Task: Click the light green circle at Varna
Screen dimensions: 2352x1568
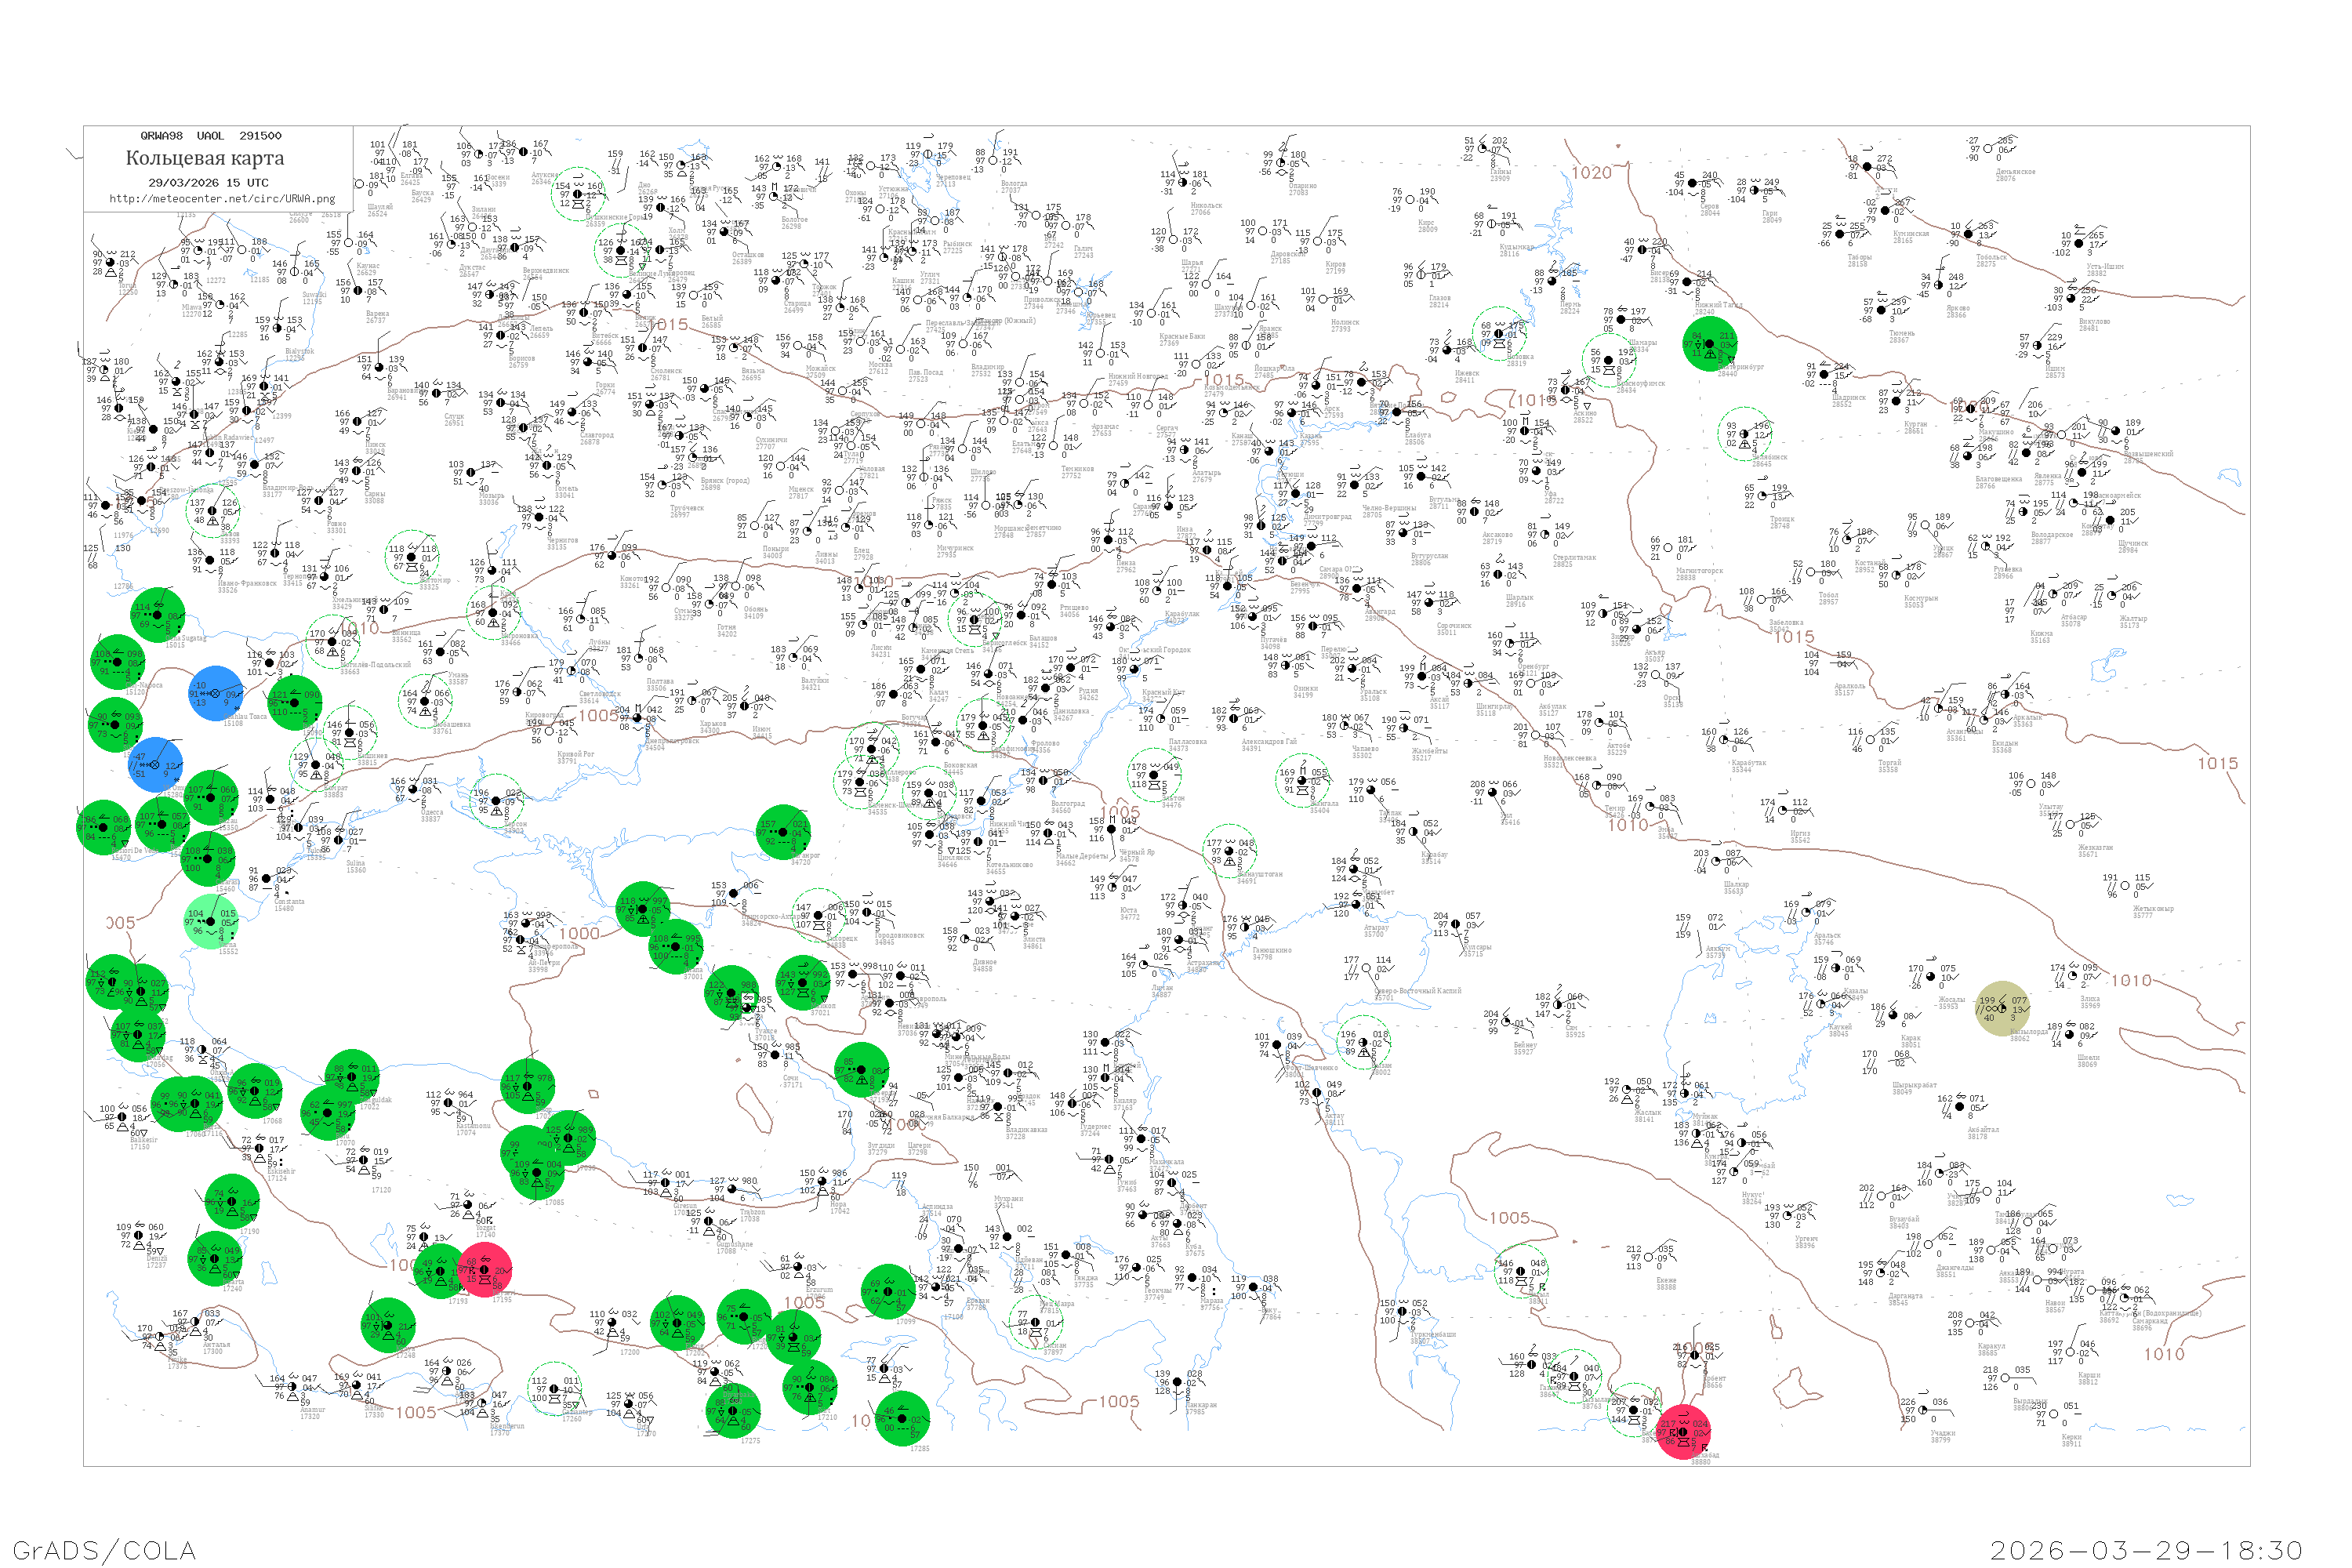Action: pyautogui.click(x=212, y=921)
